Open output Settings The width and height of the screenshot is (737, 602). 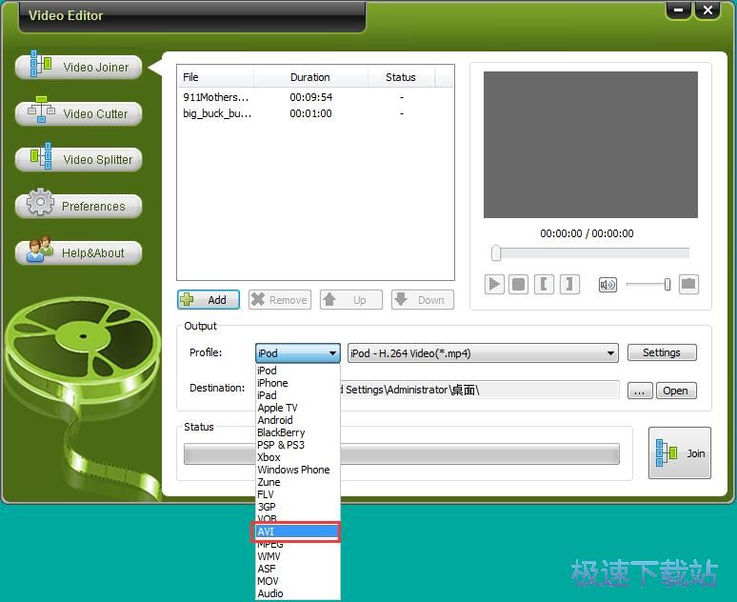pyautogui.click(x=661, y=352)
